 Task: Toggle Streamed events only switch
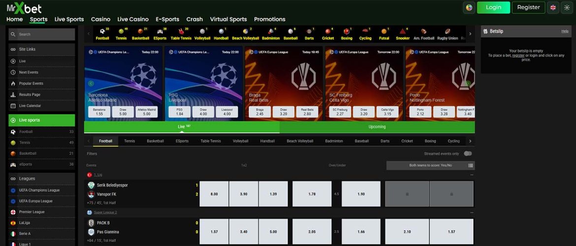point(468,154)
